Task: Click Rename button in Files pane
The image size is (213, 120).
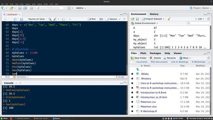Action: tap(169, 58)
